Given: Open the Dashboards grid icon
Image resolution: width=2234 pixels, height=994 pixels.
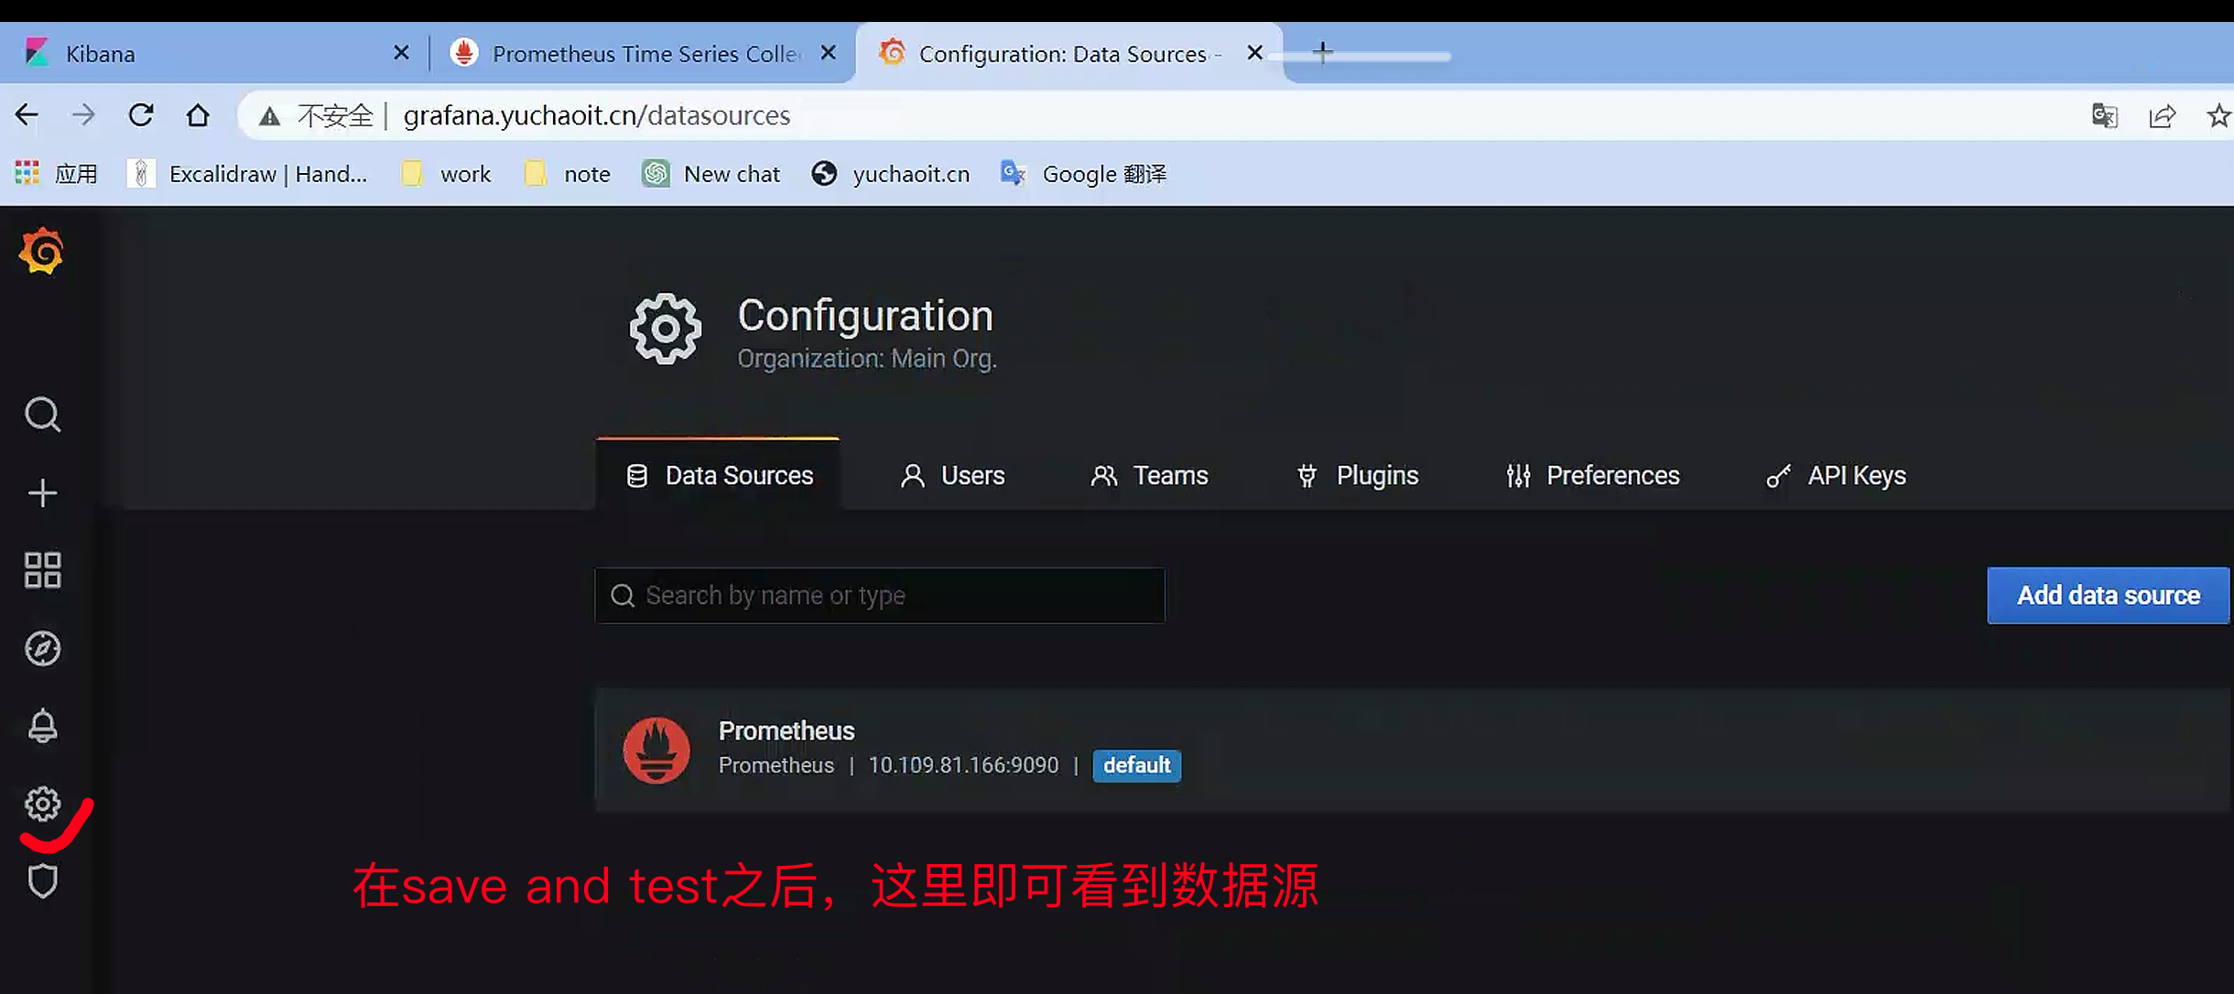Looking at the screenshot, I should click(42, 570).
